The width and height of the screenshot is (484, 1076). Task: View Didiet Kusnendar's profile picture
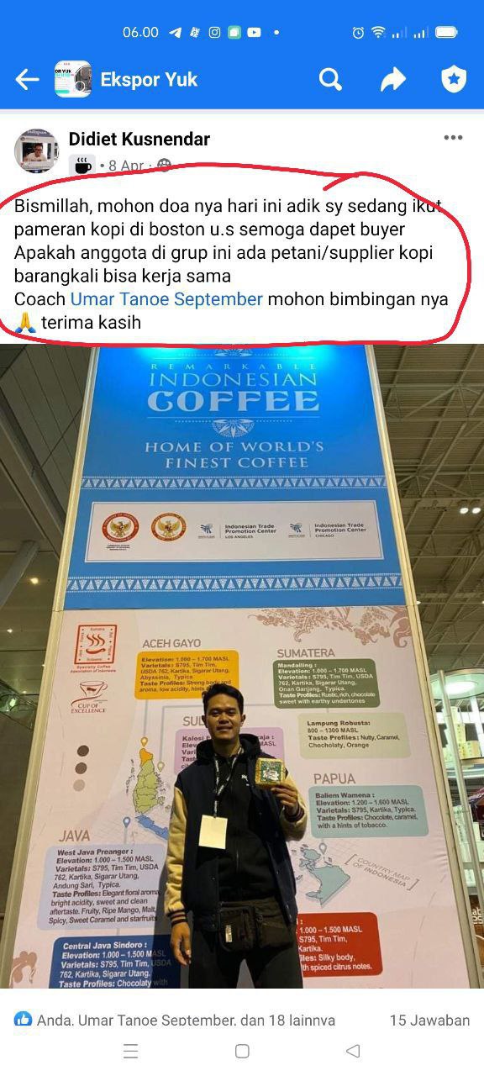[36, 151]
